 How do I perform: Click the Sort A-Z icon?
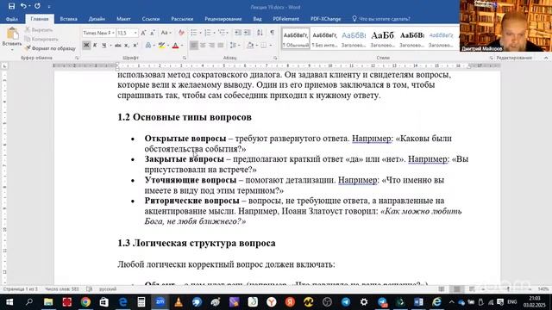(260, 33)
